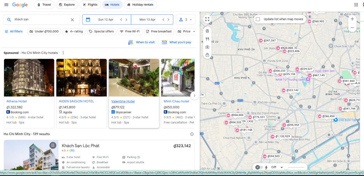Screen dimensions: 364x176
Task: Select the ₫360,902 map price pin
Action: [316, 21]
